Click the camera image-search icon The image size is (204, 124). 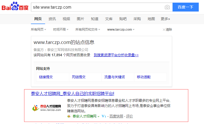tap(167, 7)
